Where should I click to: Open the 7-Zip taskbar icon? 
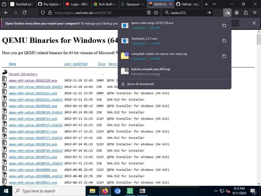tap(142, 191)
